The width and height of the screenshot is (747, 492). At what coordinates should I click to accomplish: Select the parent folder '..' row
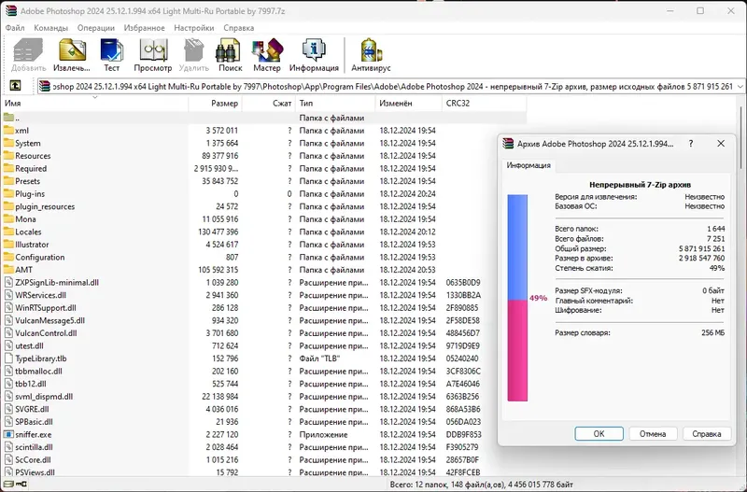coord(265,118)
